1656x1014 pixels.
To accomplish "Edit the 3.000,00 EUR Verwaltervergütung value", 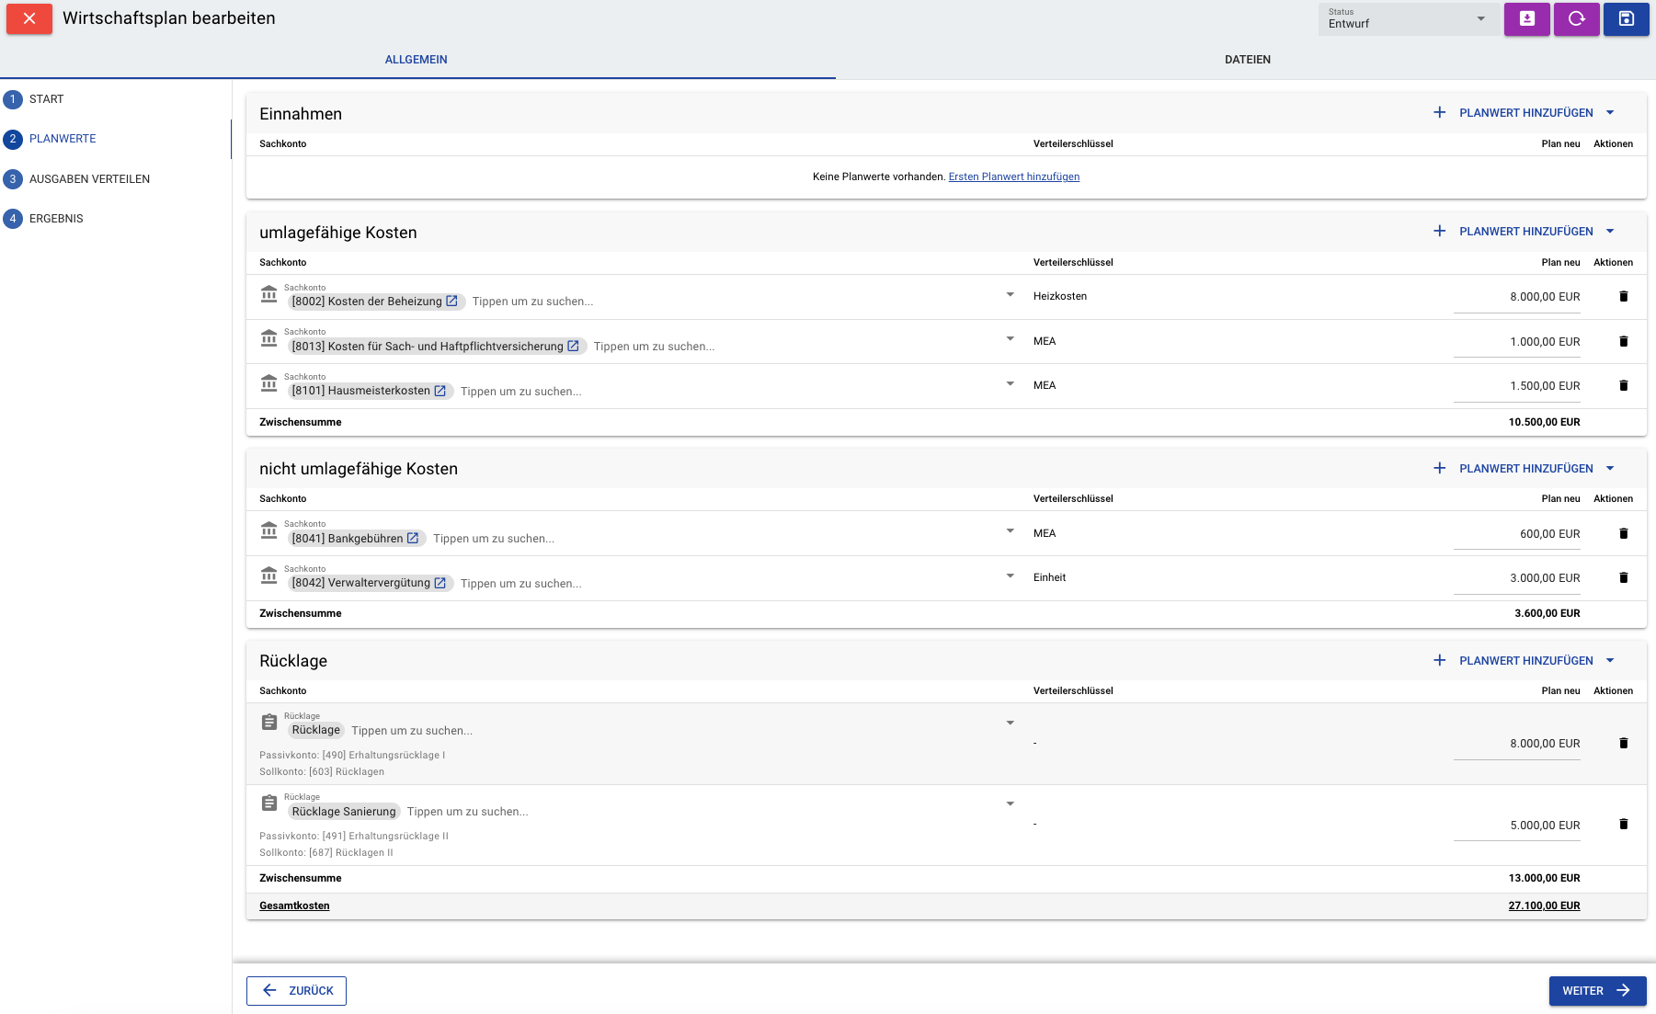I will point(1516,578).
